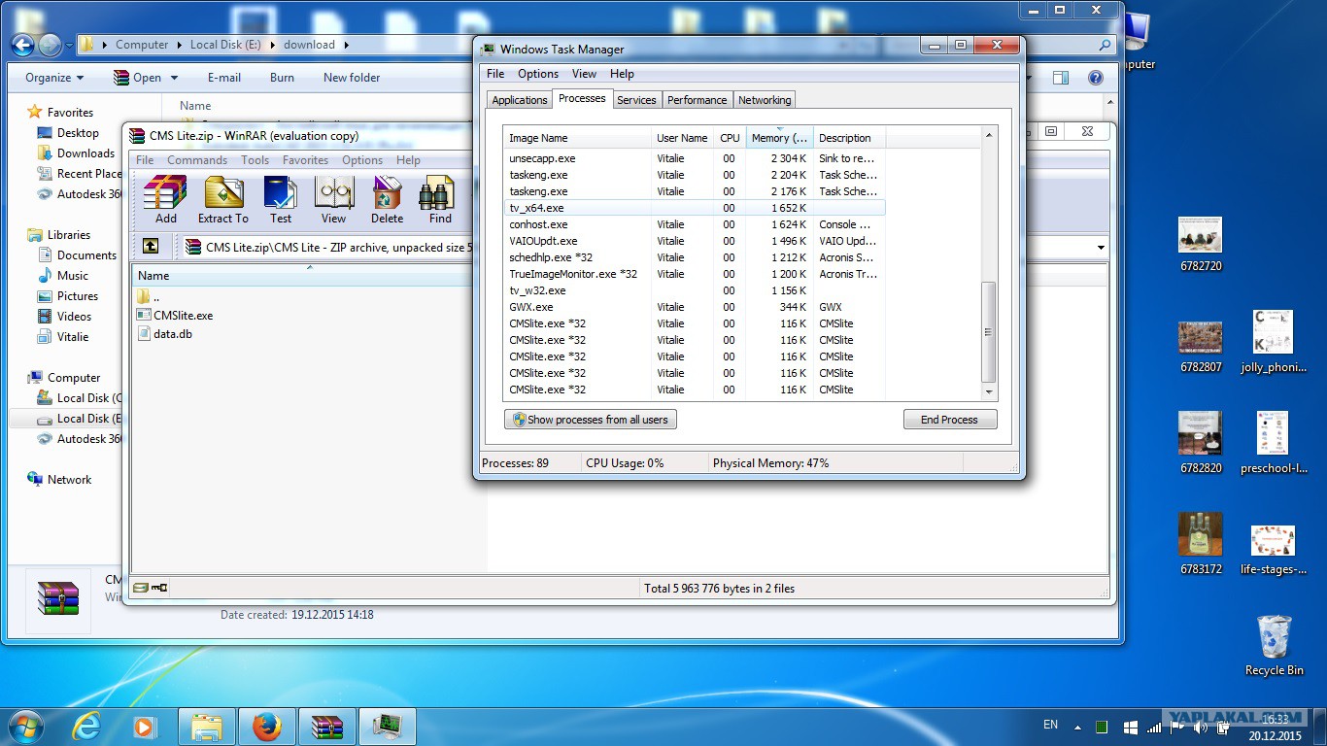The width and height of the screenshot is (1327, 746).
Task: Click the Windows Start orb
Action: tap(26, 726)
